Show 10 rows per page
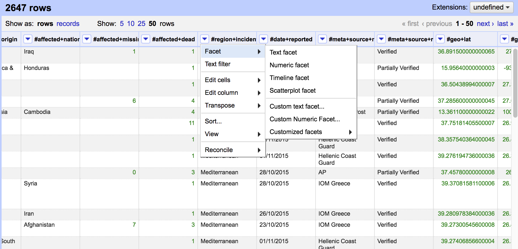The width and height of the screenshot is (518, 249). click(x=131, y=24)
